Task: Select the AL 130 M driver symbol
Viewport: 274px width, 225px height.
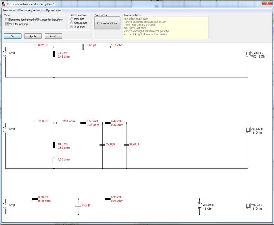Action: click(248, 130)
